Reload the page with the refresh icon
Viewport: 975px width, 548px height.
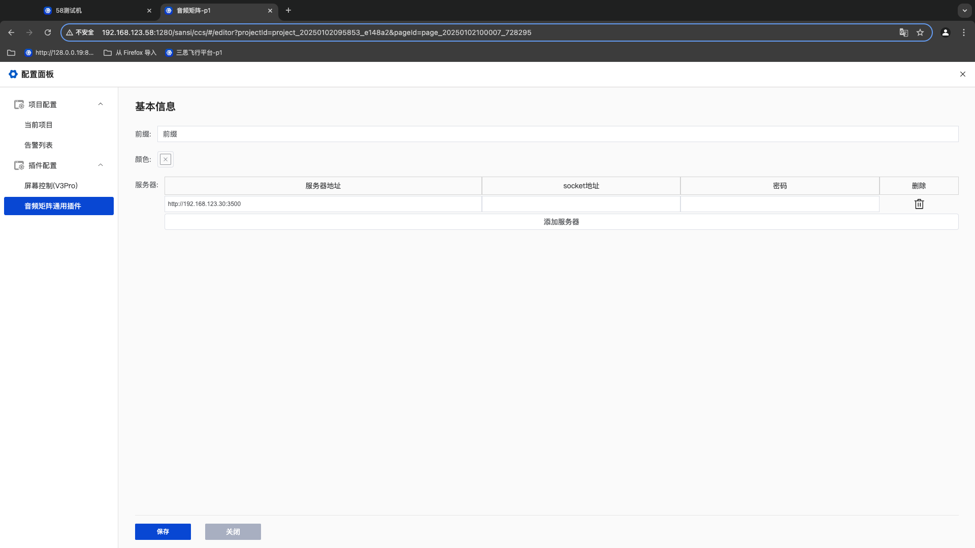click(48, 32)
